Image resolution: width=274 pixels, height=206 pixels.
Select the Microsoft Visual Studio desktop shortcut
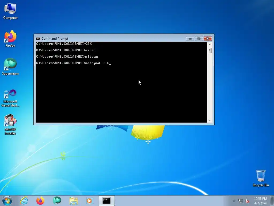10,98
